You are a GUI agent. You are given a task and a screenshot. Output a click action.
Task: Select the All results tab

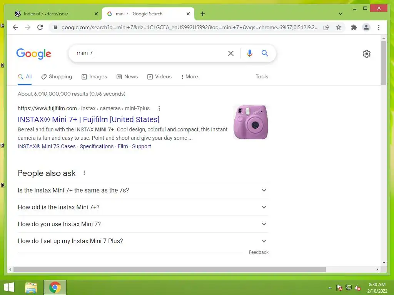[25, 77]
